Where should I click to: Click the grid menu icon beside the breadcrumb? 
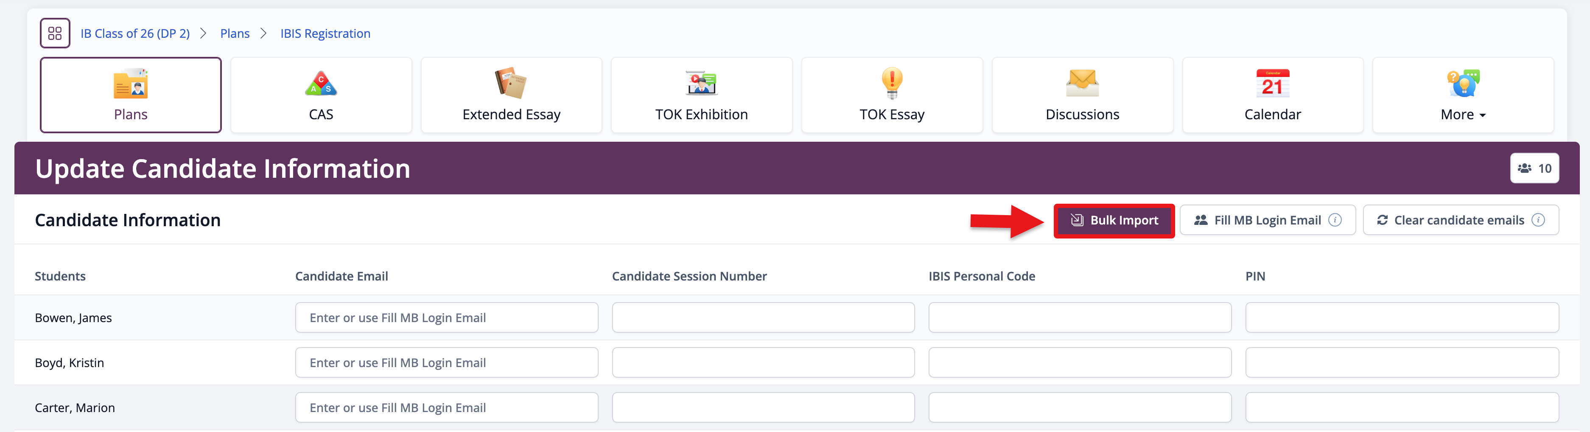[x=55, y=34]
